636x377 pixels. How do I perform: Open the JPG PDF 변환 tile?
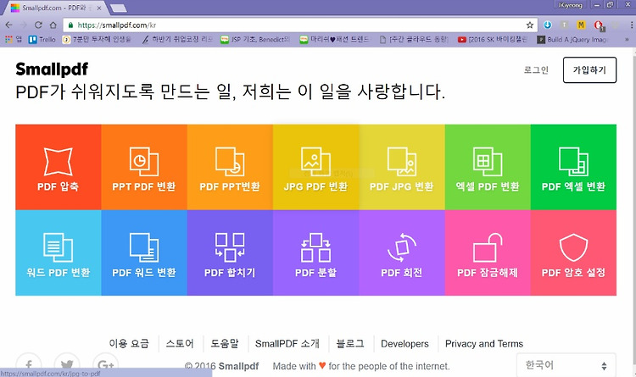pyautogui.click(x=316, y=167)
